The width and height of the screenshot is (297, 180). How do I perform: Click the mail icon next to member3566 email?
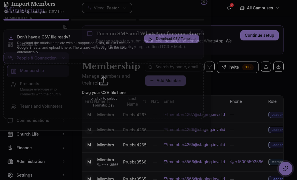(x=166, y=162)
